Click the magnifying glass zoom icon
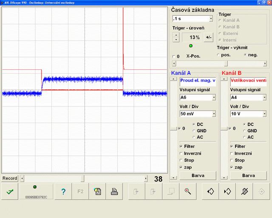 [x=187, y=192]
